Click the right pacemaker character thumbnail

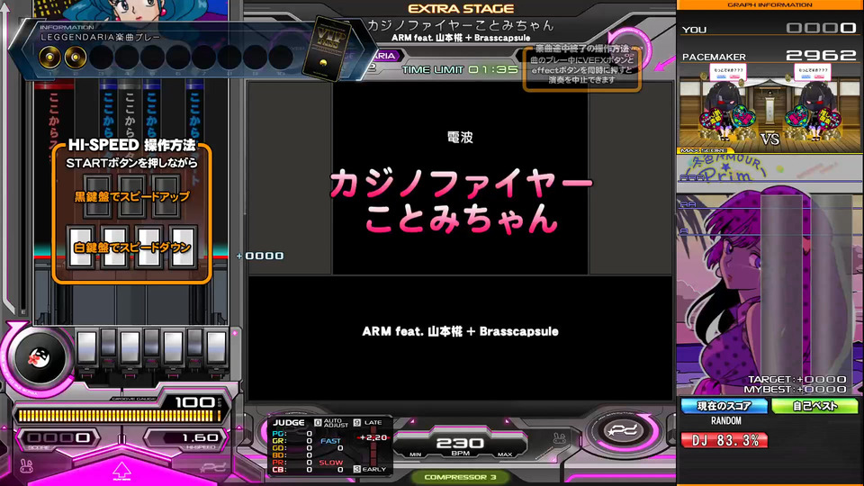click(x=814, y=104)
